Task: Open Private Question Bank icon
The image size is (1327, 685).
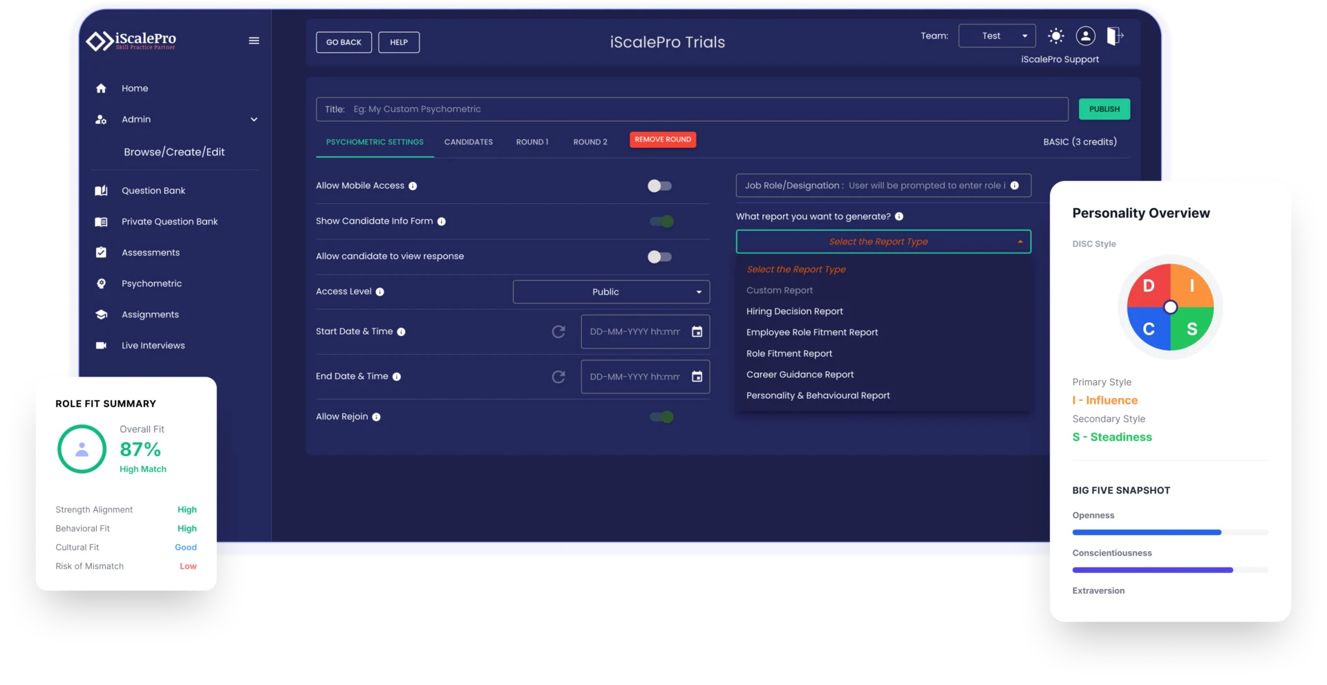Action: [101, 222]
